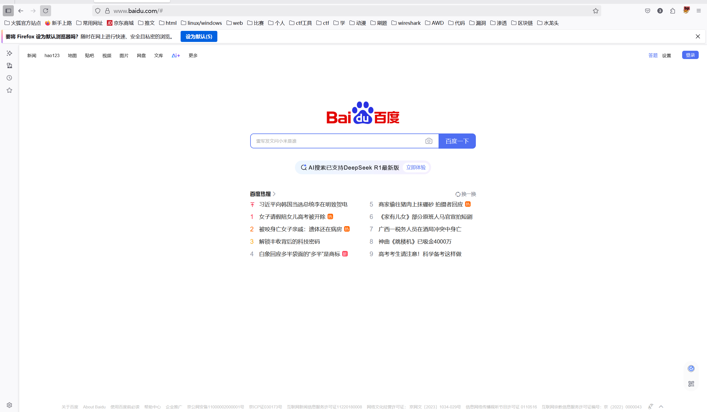Click the camera image search icon
This screenshot has height=412, width=707.
click(x=428, y=141)
